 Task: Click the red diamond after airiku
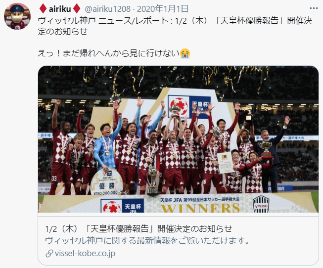77,9
